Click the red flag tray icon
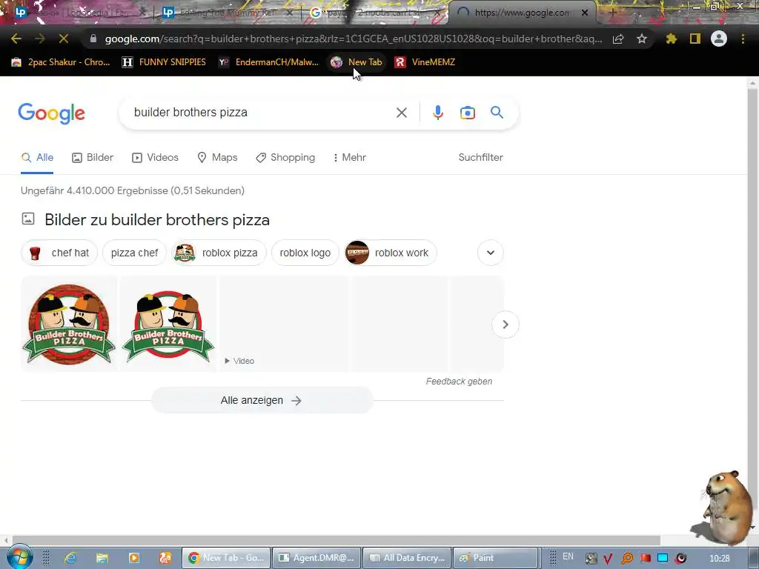The height and width of the screenshot is (569, 759). [646, 559]
